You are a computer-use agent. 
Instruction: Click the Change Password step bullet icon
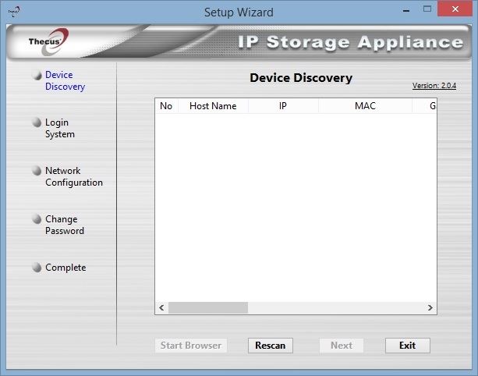[x=37, y=218]
